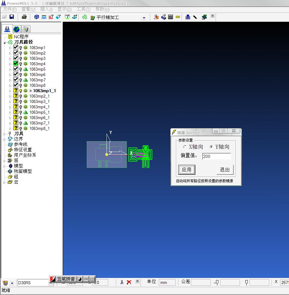Open the 文件 menu

tap(10, 9)
